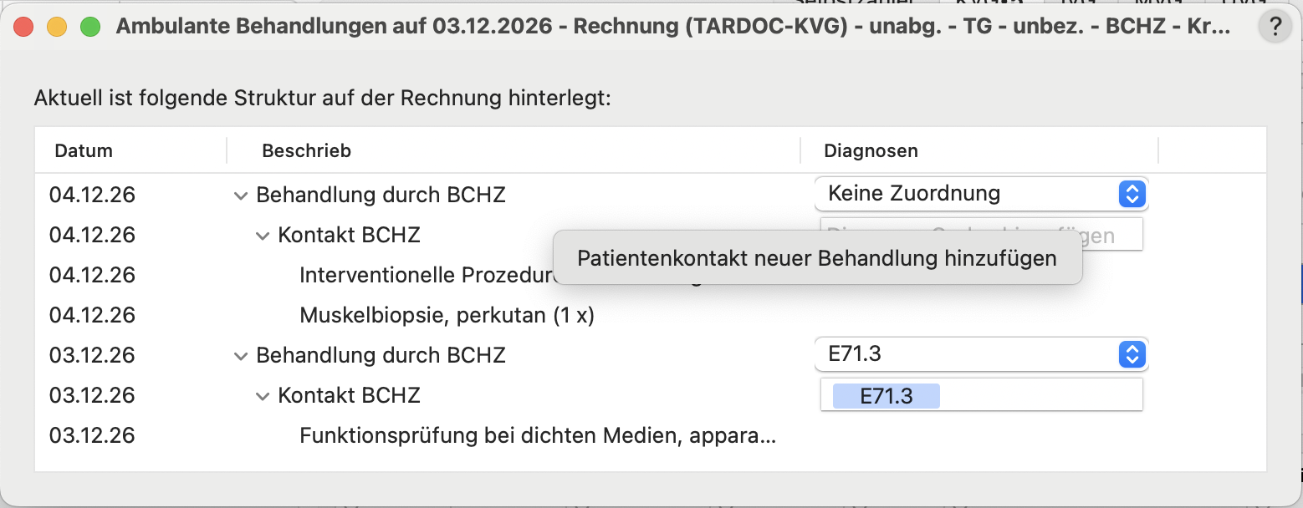
Task: Click the empty area of the E71.3 token field
Action: pyautogui.click(x=1040, y=396)
